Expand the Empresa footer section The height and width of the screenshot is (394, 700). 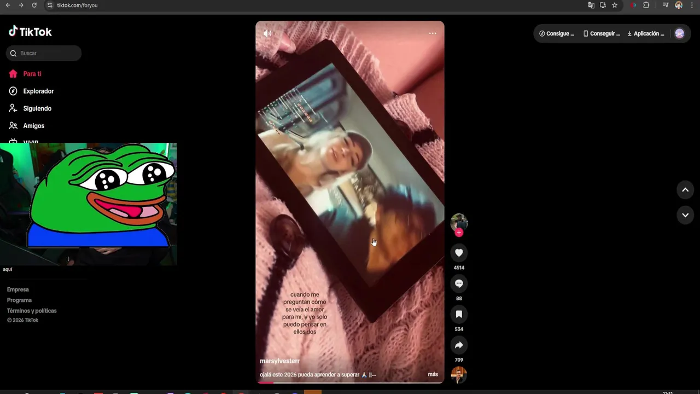pyautogui.click(x=17, y=289)
